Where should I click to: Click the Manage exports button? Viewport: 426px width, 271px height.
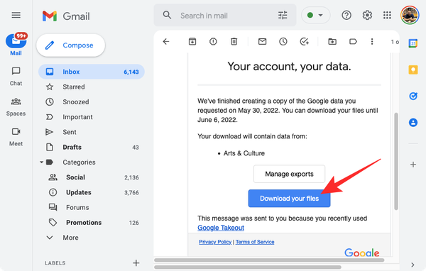(289, 174)
